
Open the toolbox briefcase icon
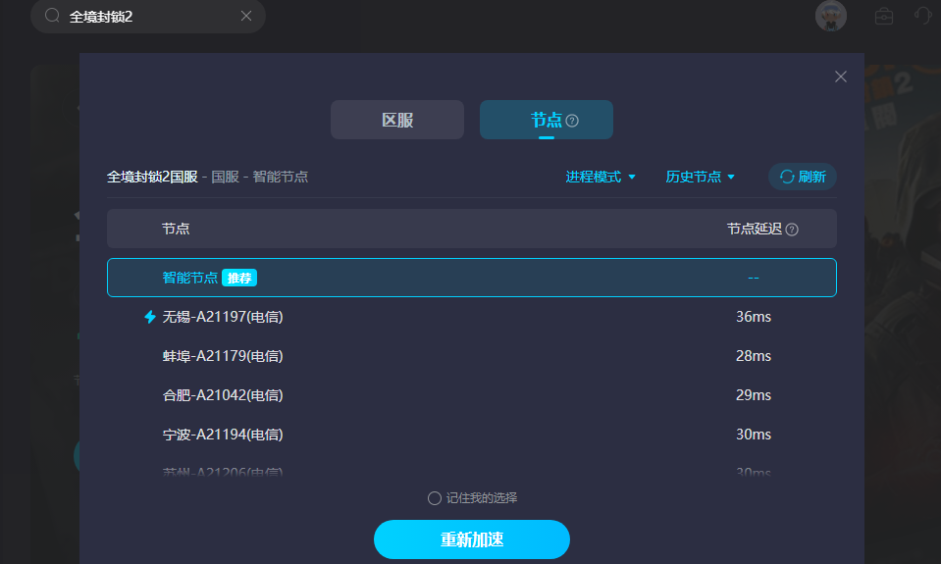pyautogui.click(x=884, y=17)
